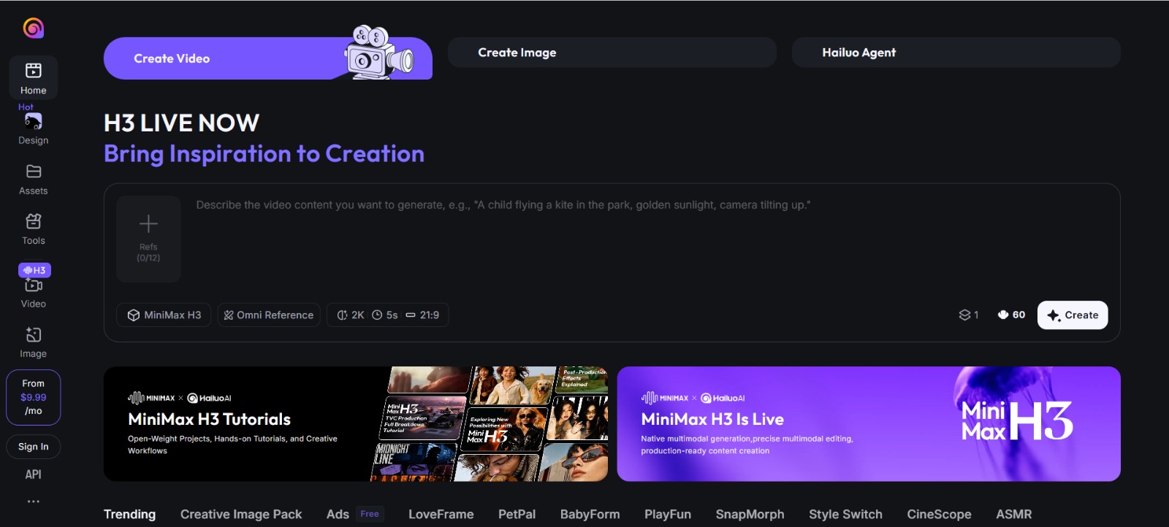Click the Create generate button
This screenshot has height=527, width=1169.
(x=1073, y=315)
